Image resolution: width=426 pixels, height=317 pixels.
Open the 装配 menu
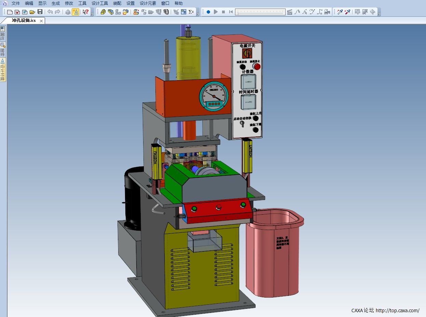[x=117, y=3]
